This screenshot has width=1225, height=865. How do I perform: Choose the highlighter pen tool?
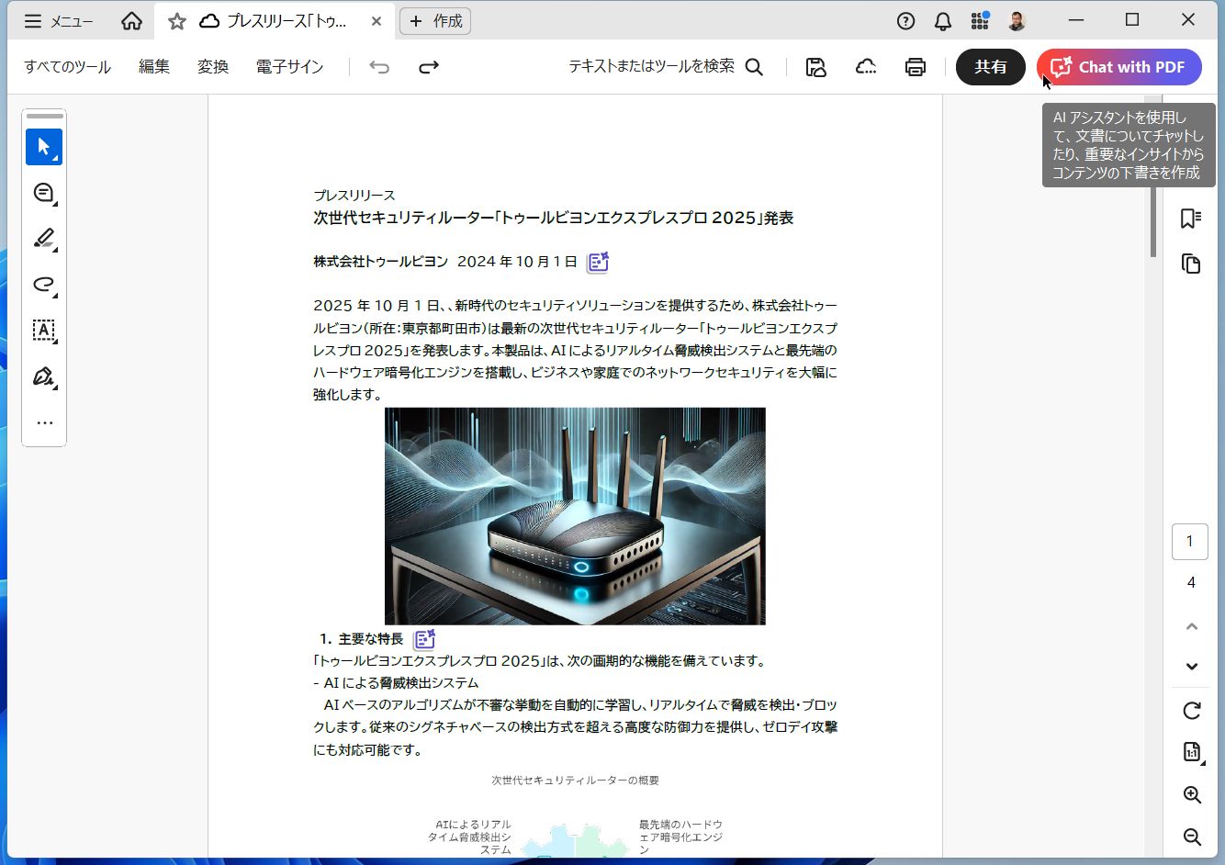click(x=44, y=239)
